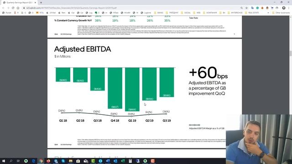Go back with the browser back arrow
This screenshot has width=292, height=164.
click(3, 8)
